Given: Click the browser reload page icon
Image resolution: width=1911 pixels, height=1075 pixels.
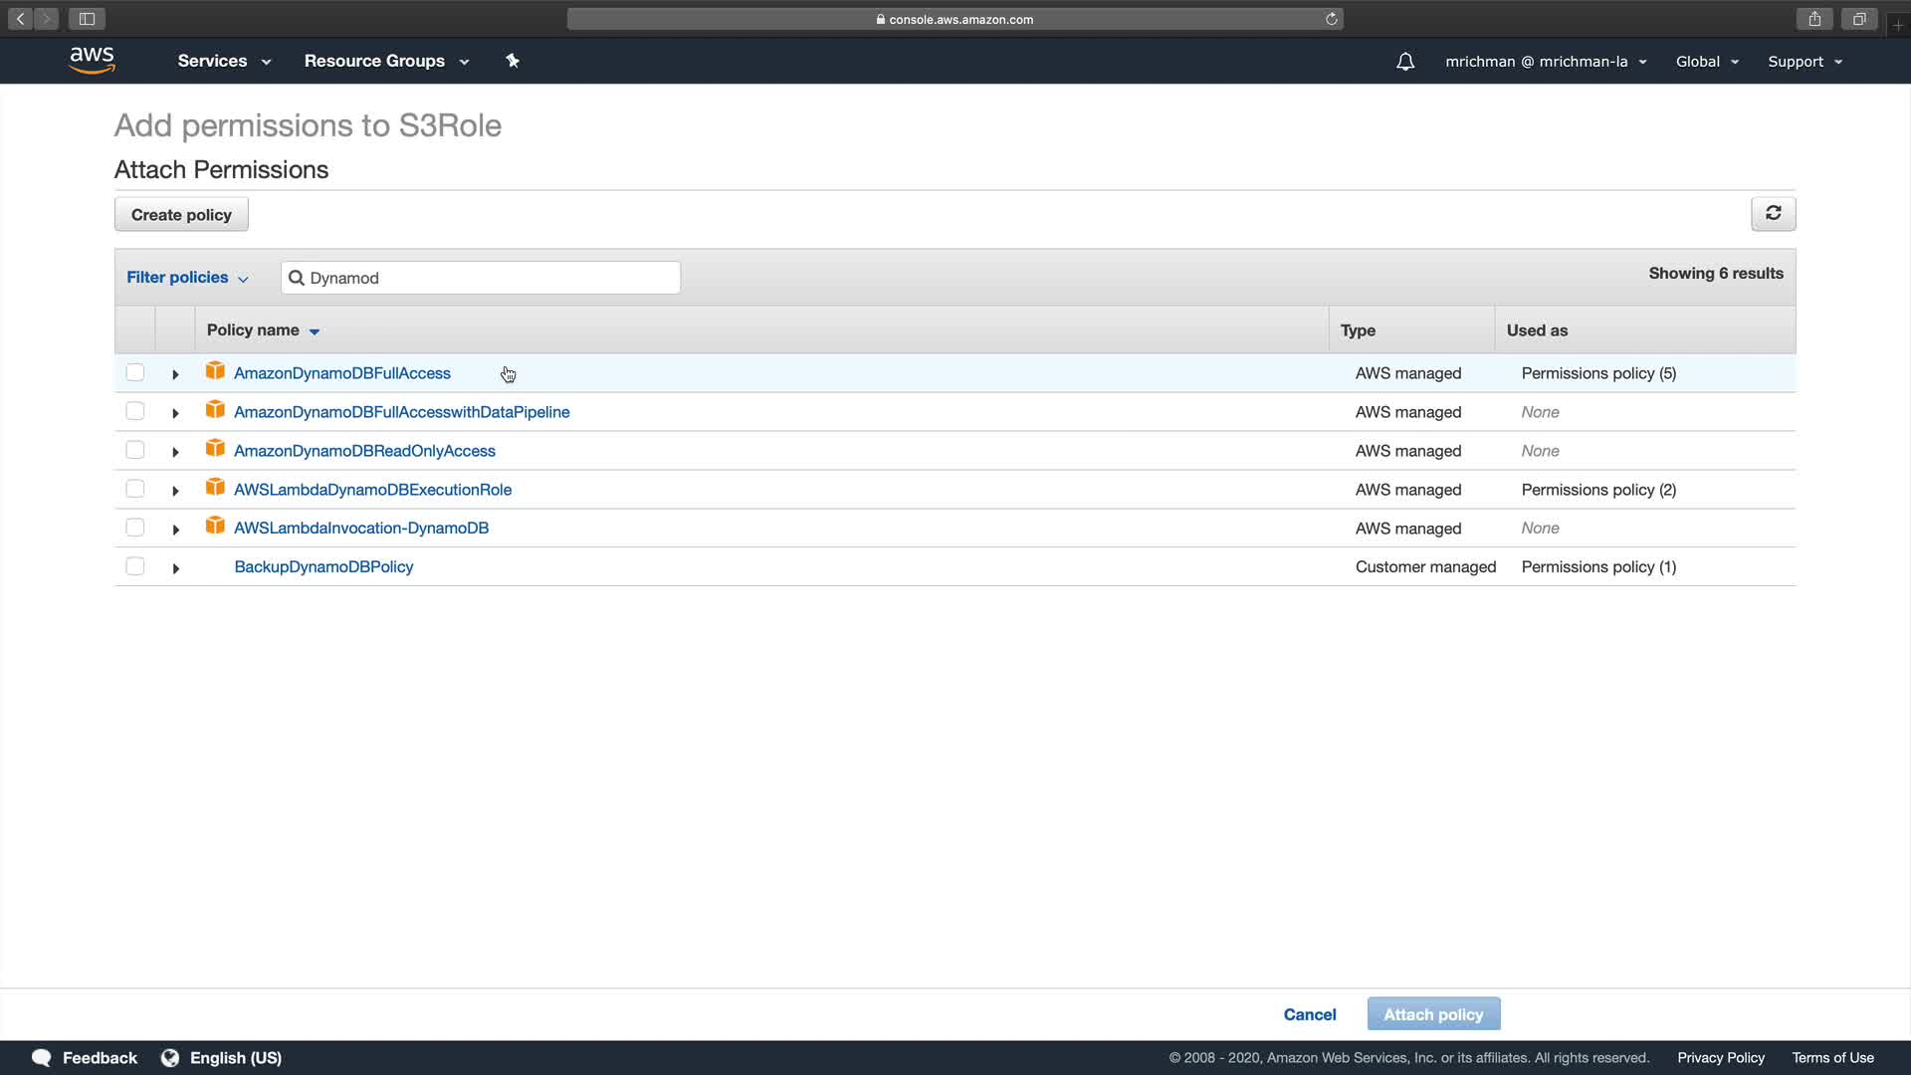Looking at the screenshot, I should coord(1331,19).
